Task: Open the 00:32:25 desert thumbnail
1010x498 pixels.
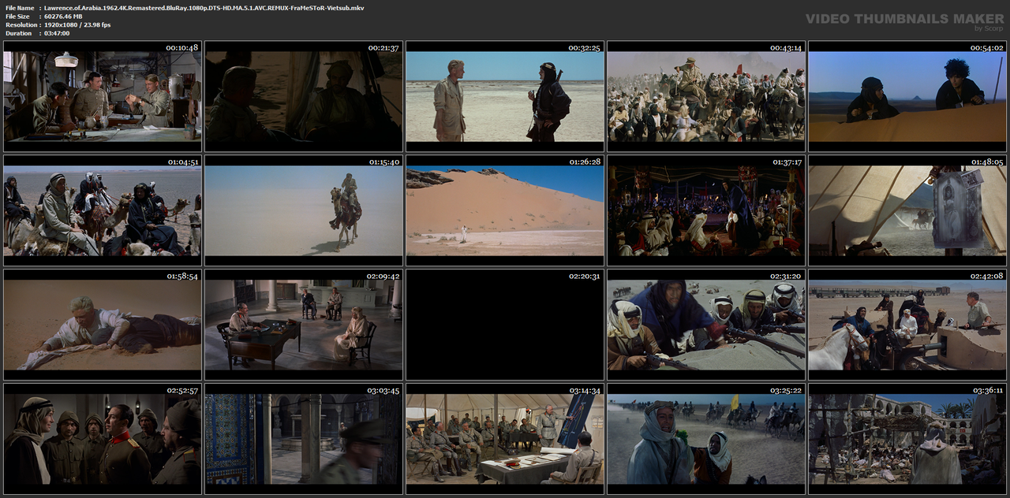Action: (x=505, y=96)
